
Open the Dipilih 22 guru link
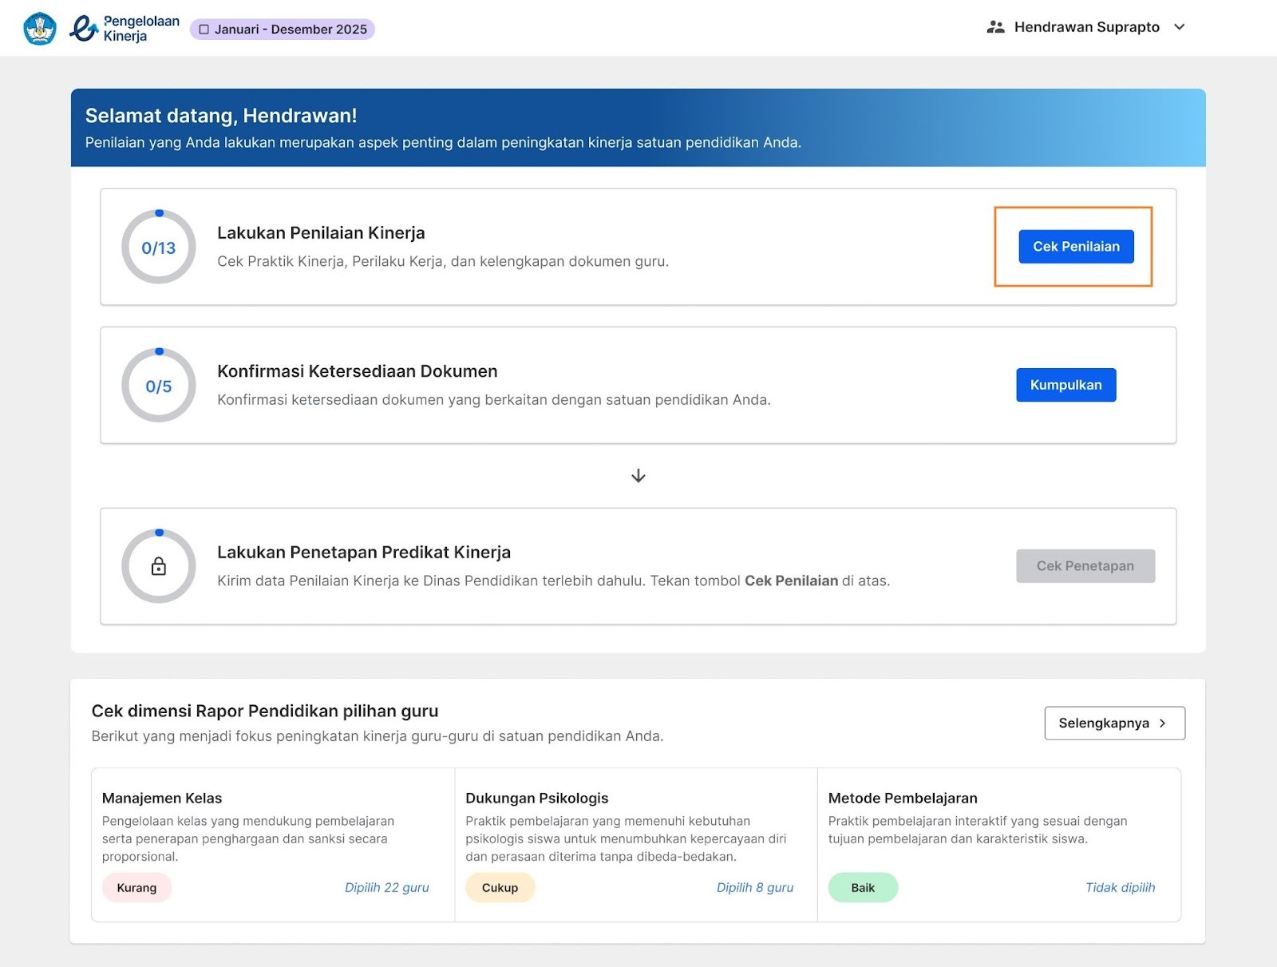click(386, 887)
